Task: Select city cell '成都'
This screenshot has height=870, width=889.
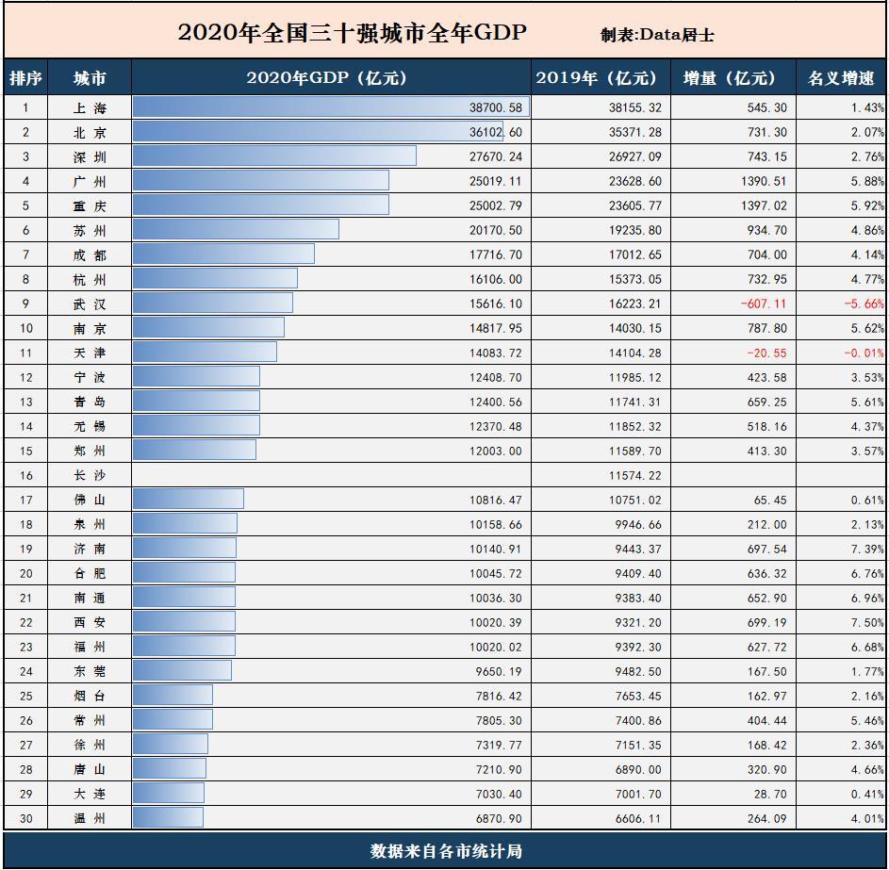Action: pyautogui.click(x=90, y=255)
